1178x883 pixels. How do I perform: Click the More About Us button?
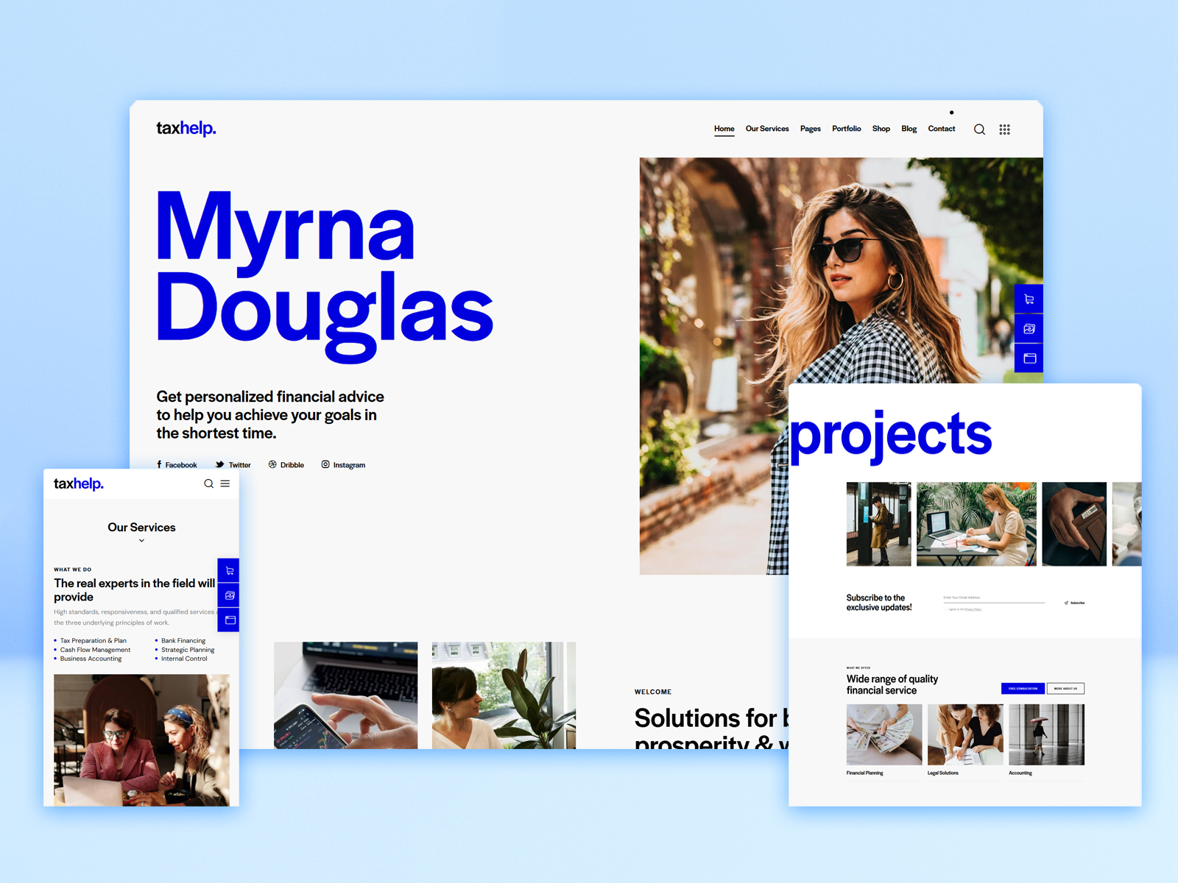(1065, 689)
